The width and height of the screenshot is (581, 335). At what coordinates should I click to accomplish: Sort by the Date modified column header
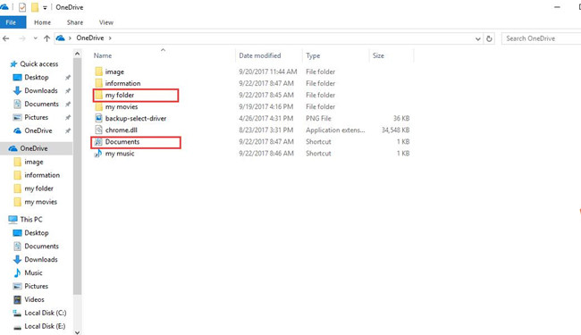[260, 56]
